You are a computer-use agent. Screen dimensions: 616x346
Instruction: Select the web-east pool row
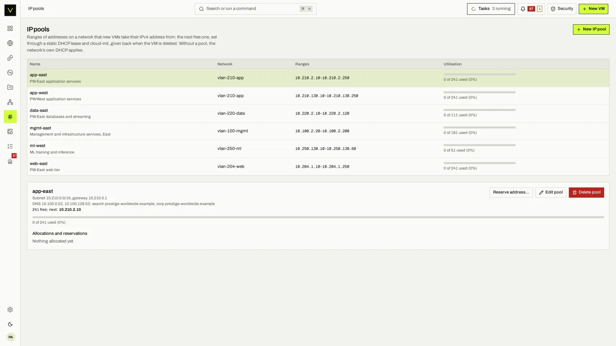point(318,166)
